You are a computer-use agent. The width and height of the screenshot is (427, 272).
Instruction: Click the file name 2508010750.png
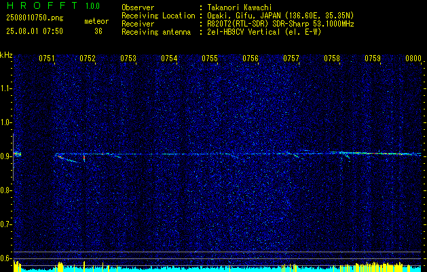pos(35,18)
